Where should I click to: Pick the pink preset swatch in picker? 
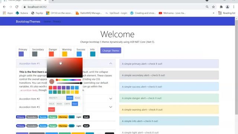click(x=55, y=87)
